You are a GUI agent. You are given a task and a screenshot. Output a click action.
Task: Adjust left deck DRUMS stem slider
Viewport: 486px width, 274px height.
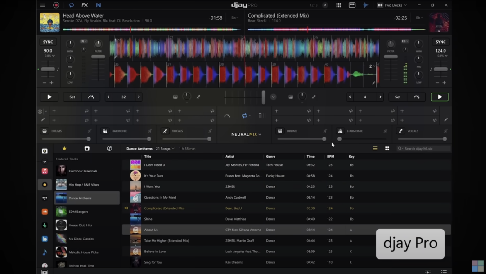click(x=89, y=139)
